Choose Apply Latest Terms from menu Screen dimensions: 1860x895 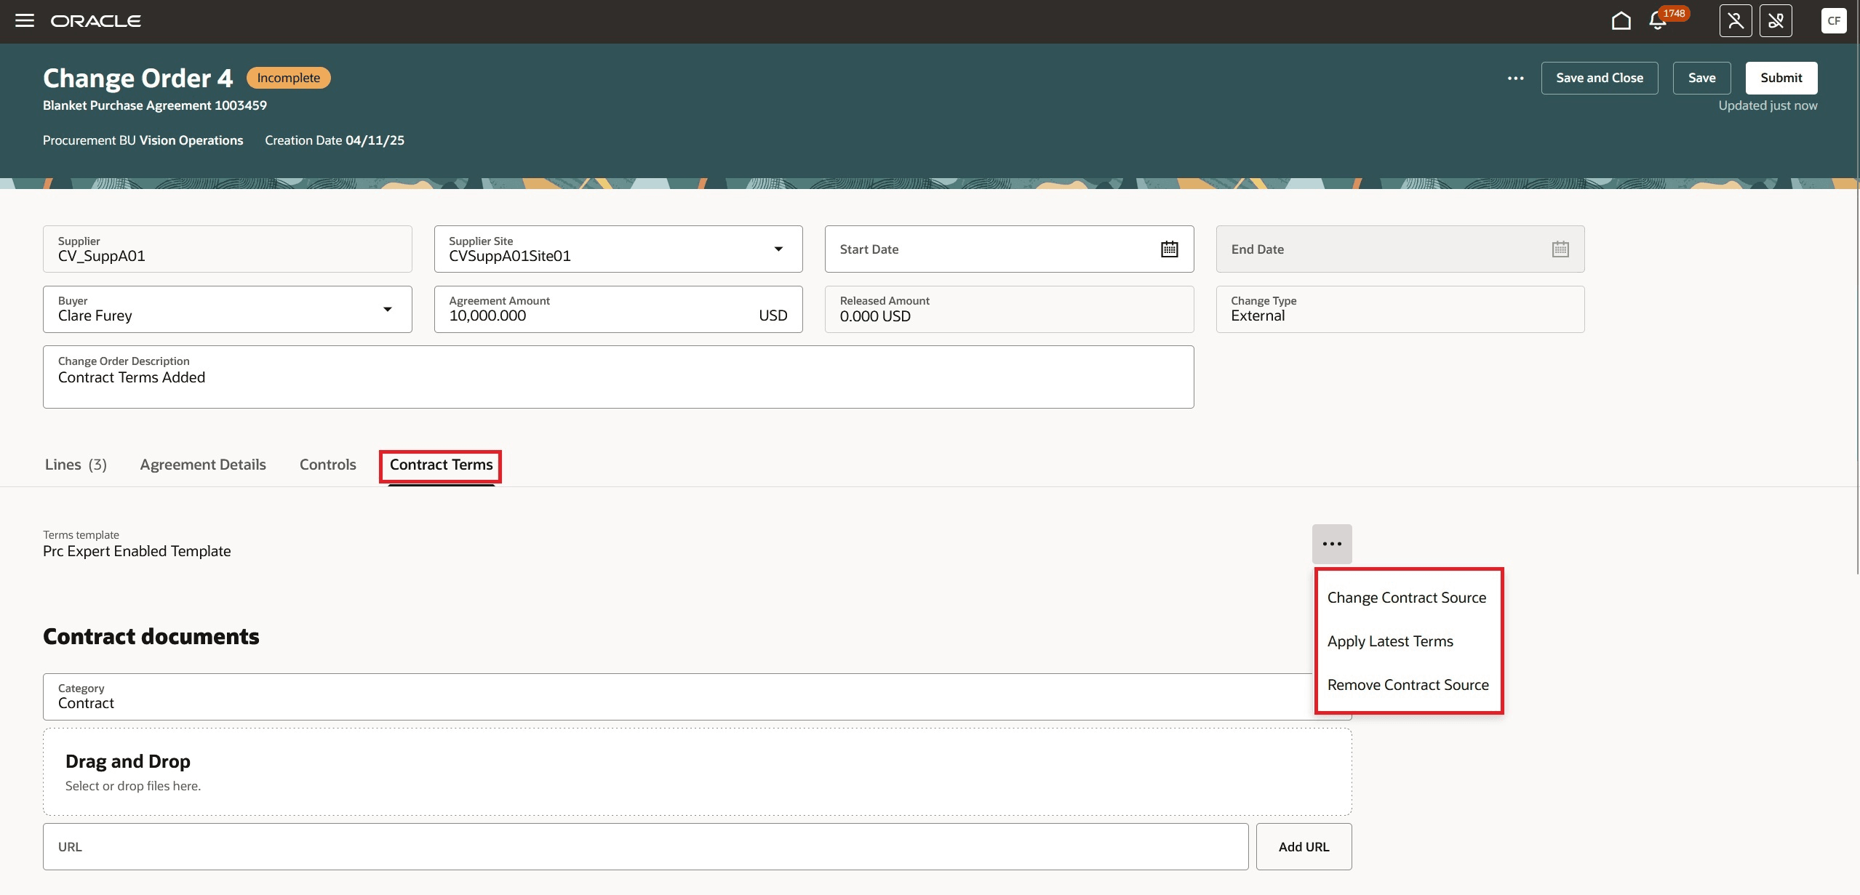tap(1390, 641)
